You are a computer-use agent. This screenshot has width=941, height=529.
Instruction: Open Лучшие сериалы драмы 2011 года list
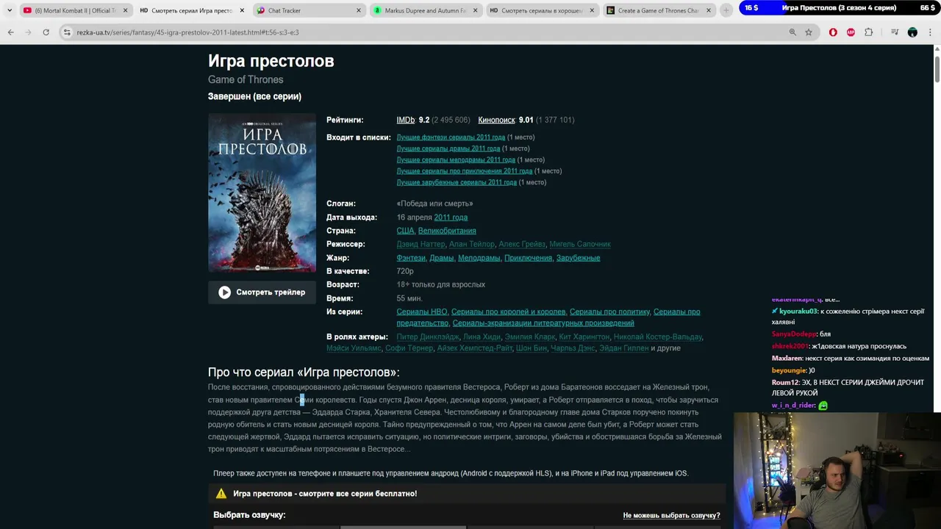point(448,148)
